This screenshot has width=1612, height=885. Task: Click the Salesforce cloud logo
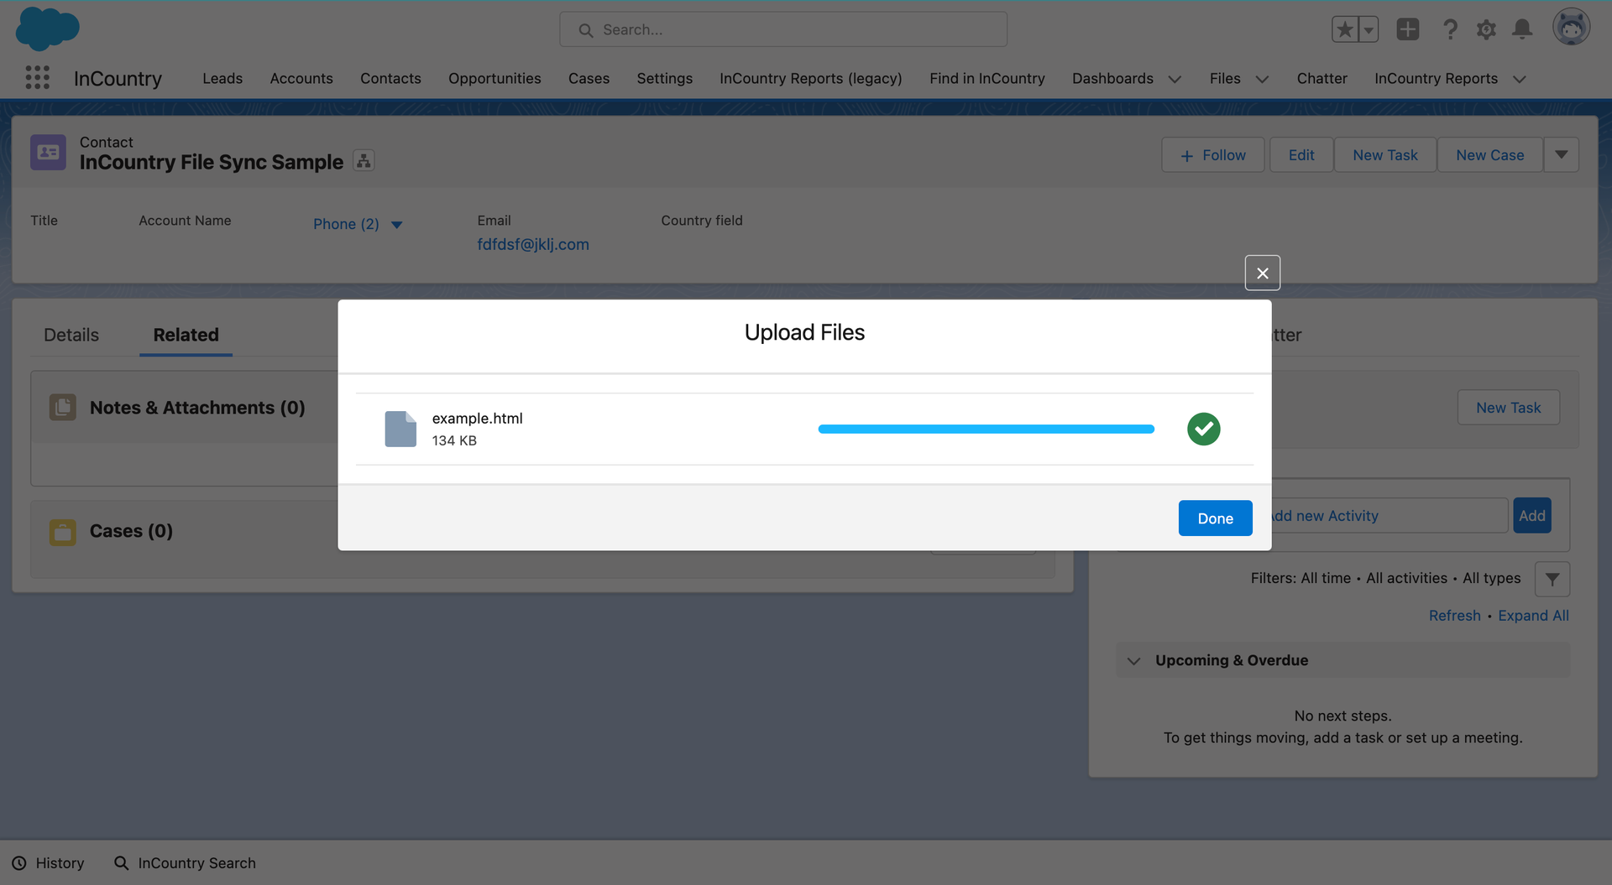coord(47,29)
